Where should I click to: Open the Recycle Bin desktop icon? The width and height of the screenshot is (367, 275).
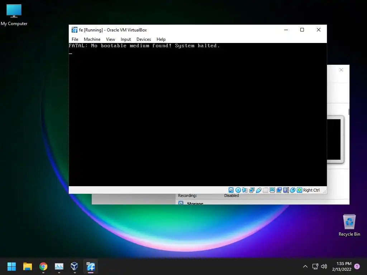coord(349,225)
